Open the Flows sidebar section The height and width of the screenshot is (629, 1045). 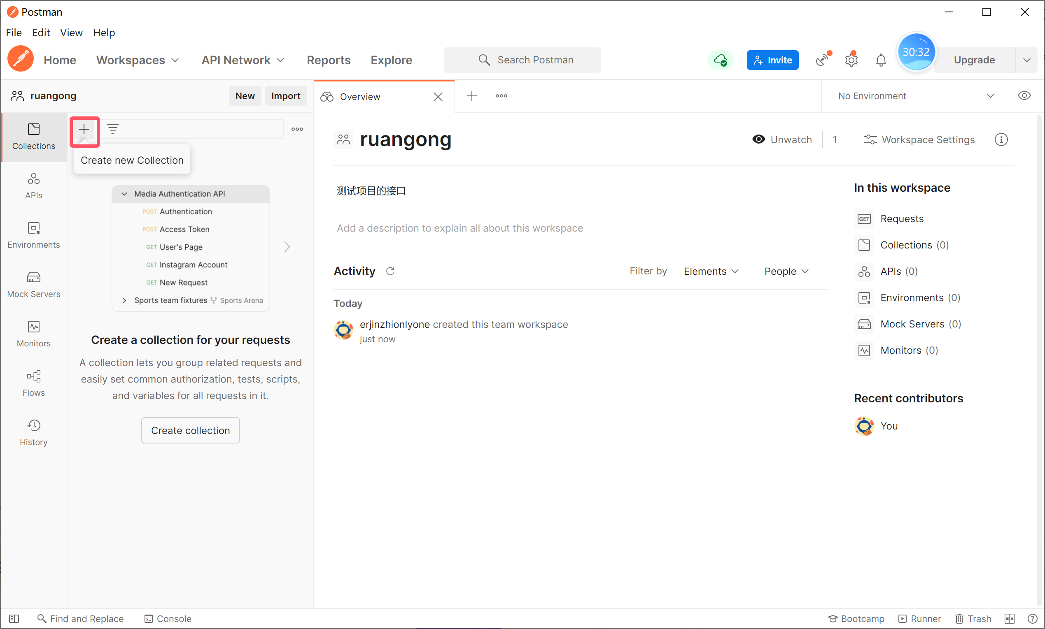pos(33,383)
